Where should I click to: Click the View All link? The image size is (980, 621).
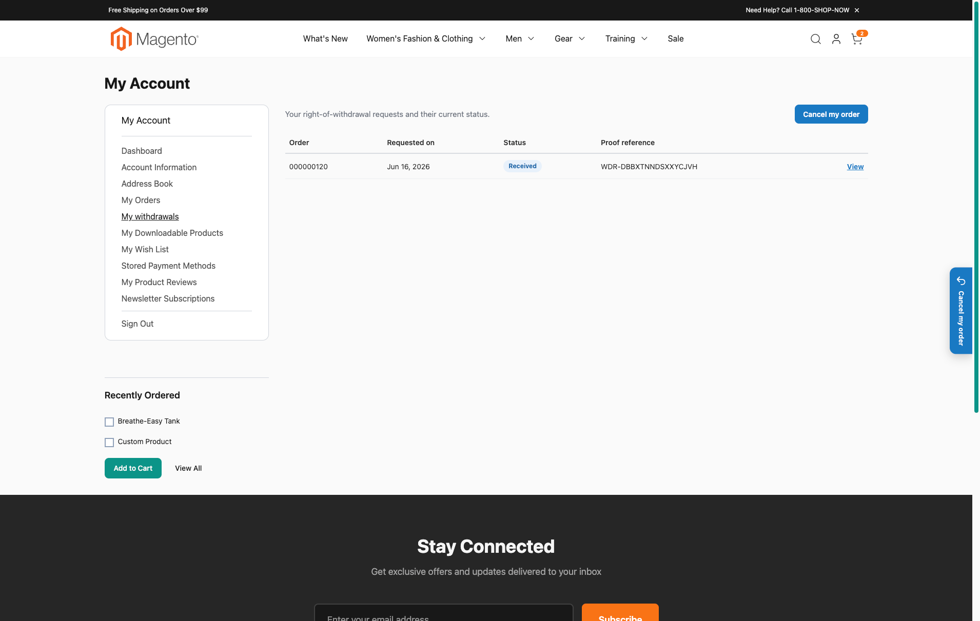188,468
